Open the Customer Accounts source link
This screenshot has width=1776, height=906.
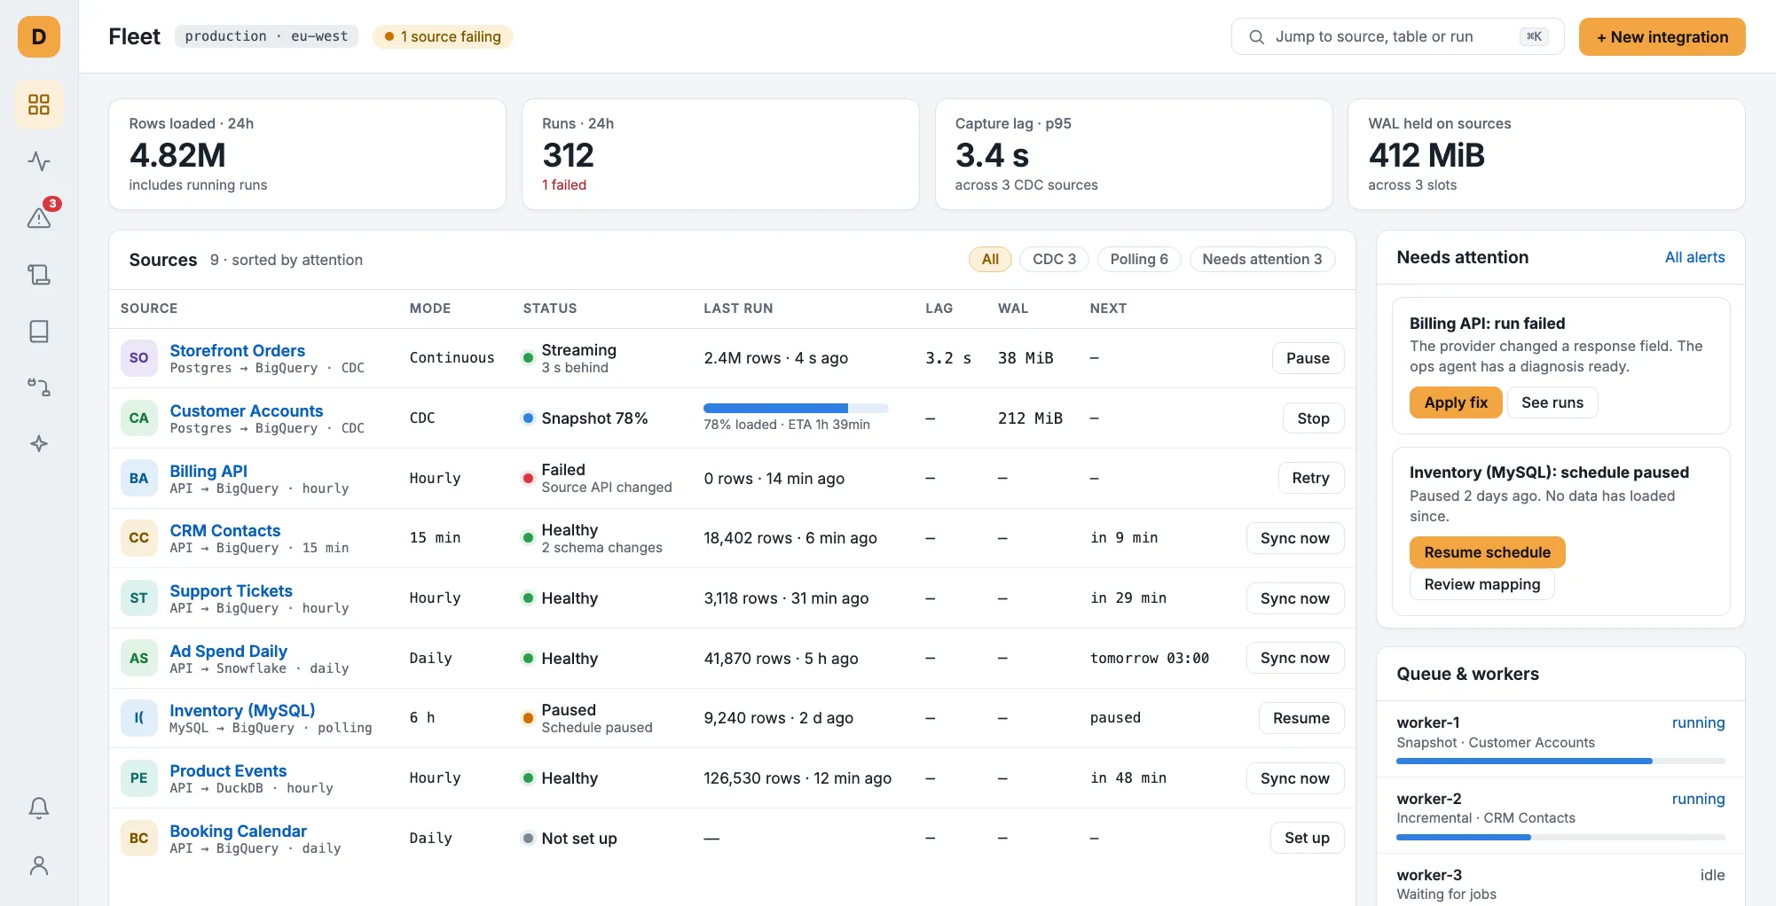click(x=246, y=410)
